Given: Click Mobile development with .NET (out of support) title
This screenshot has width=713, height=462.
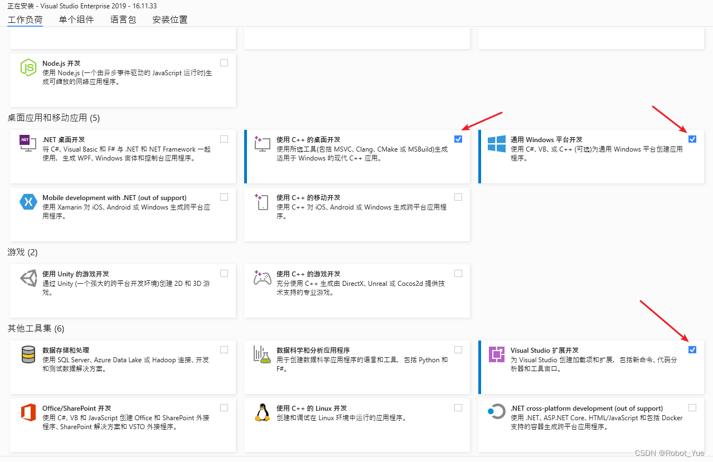Looking at the screenshot, I should point(114,198).
